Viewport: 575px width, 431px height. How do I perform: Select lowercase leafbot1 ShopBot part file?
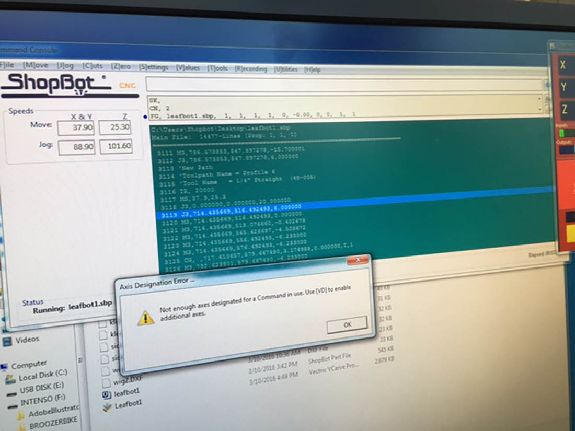126,392
